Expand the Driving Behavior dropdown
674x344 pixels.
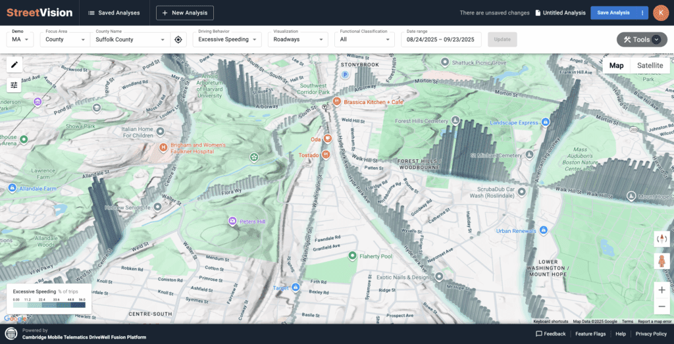pyautogui.click(x=226, y=39)
